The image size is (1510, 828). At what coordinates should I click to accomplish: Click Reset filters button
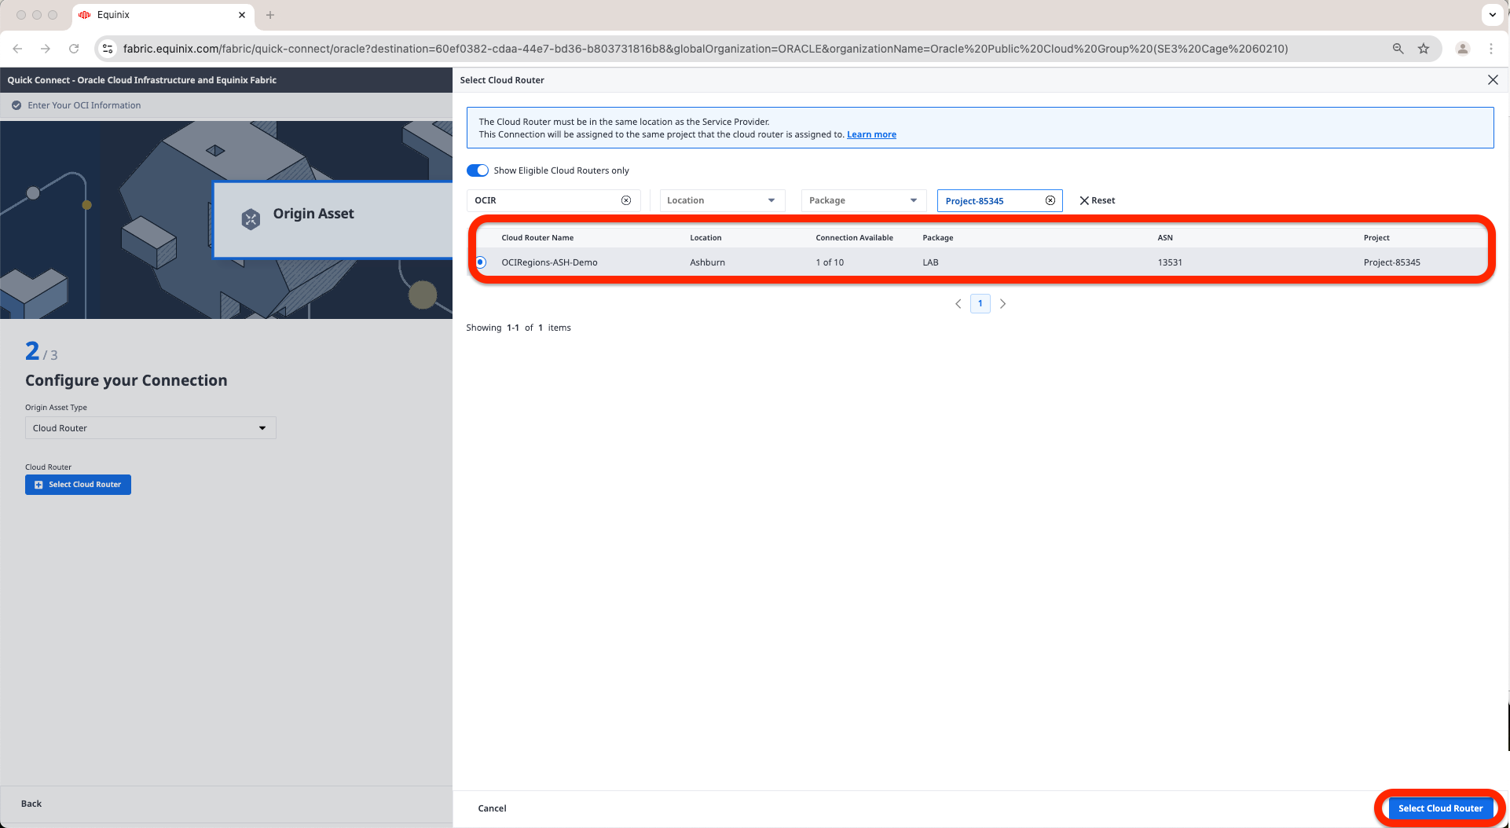(x=1098, y=200)
